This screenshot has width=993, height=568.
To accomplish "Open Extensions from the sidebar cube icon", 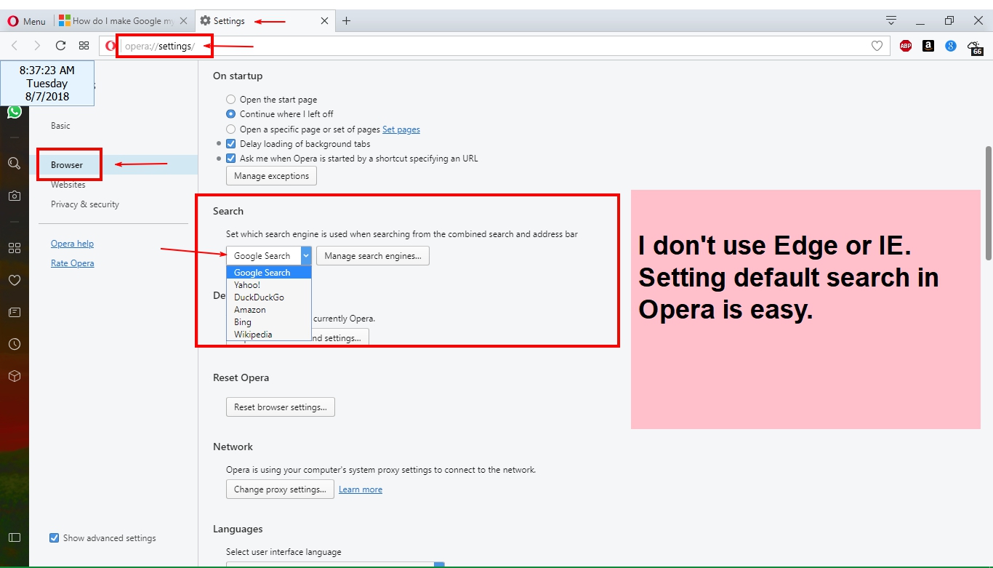I will pos(15,376).
